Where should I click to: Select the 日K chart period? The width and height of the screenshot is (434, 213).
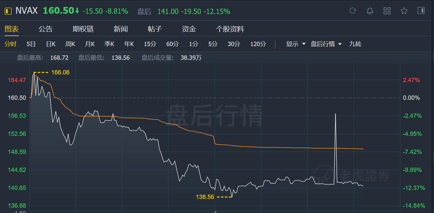51,44
